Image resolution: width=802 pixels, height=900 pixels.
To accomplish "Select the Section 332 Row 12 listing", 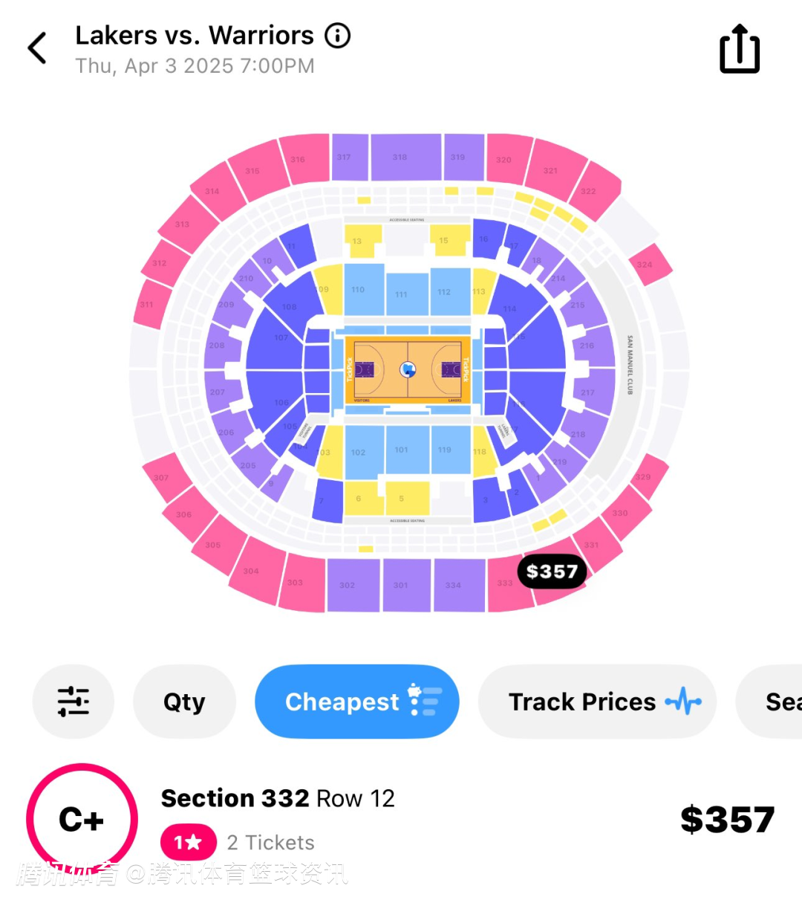I will coord(278,799).
